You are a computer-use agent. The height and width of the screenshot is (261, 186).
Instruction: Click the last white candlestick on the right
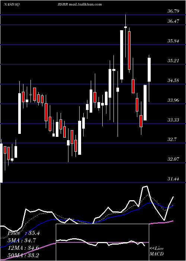point(149,70)
